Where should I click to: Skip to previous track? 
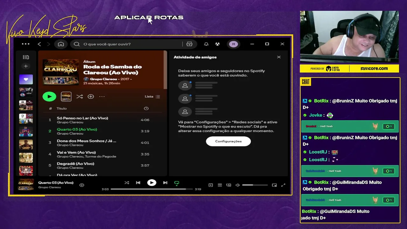click(138, 183)
